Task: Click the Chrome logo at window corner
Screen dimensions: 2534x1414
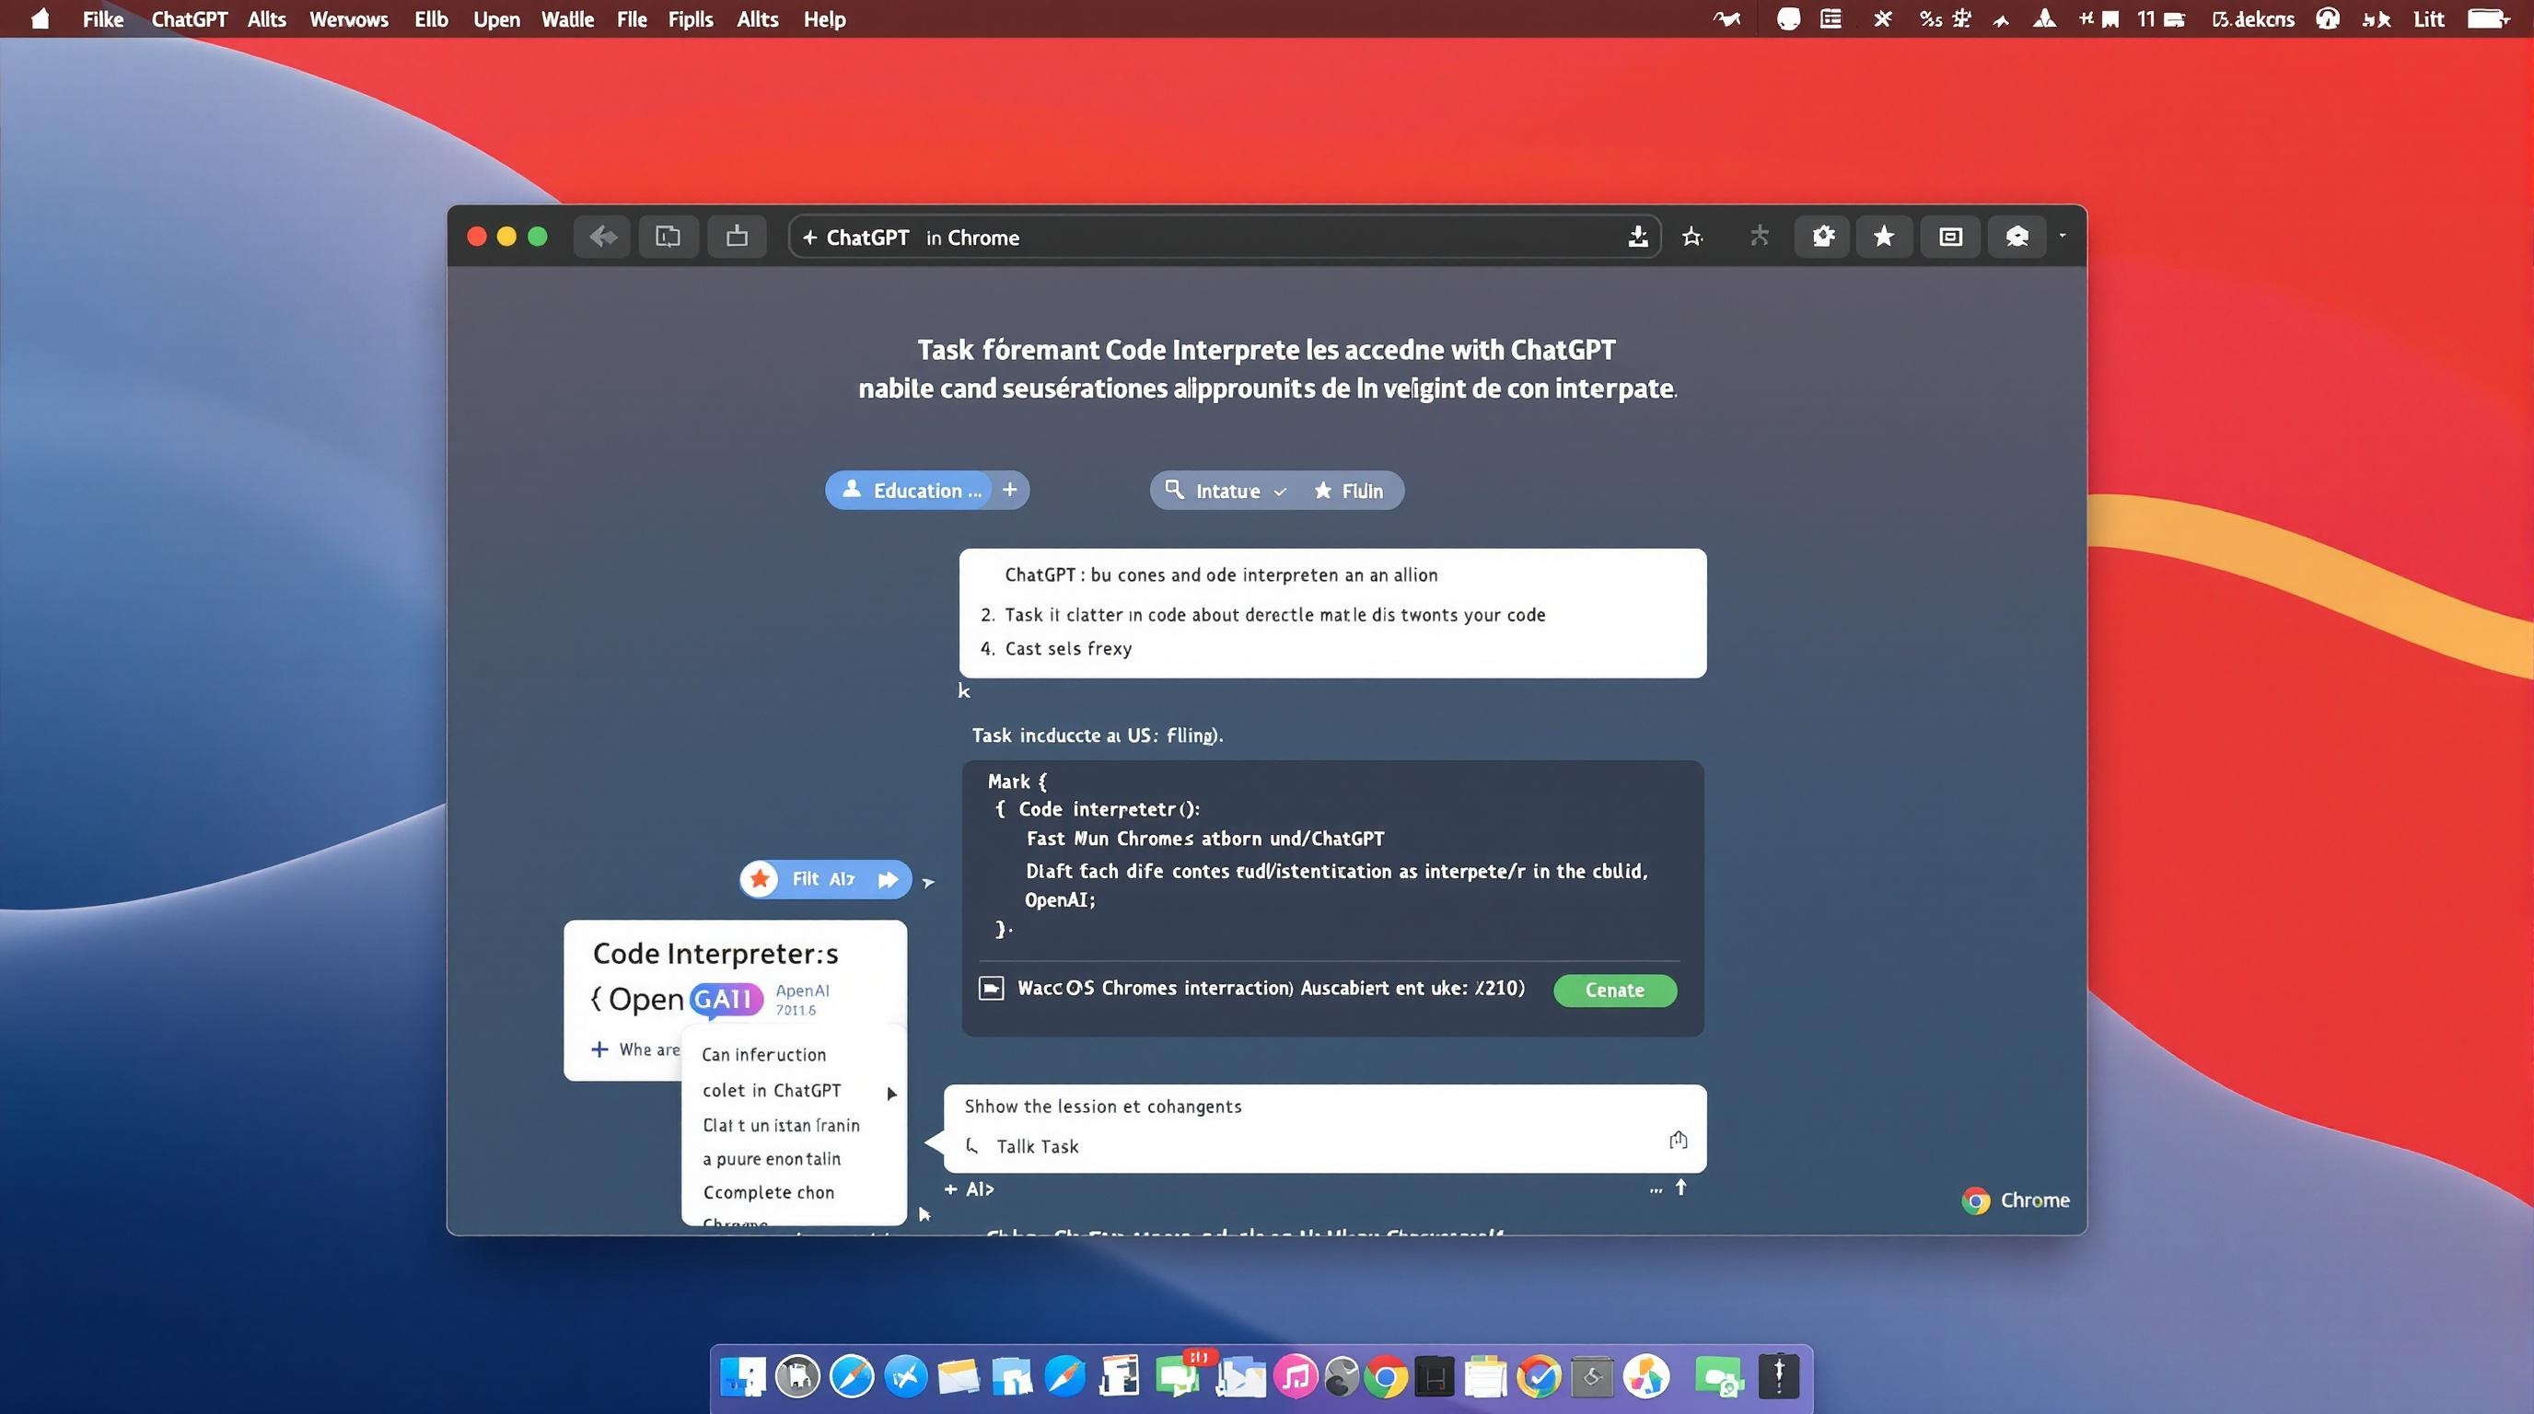Action: (x=1975, y=1200)
